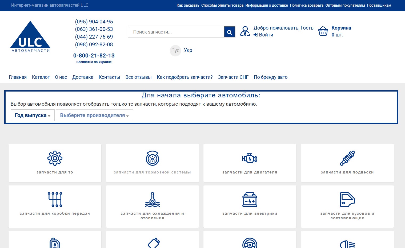Select the gearbox shifter icon

pyautogui.click(x=55, y=199)
